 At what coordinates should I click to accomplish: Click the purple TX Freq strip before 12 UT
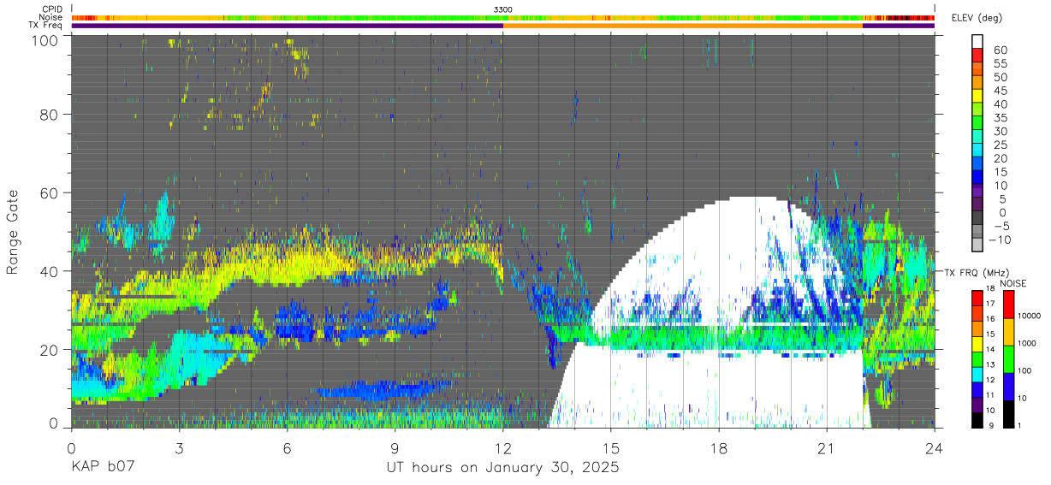coord(288,26)
